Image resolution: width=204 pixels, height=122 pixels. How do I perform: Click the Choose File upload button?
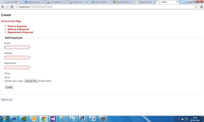click(31, 81)
